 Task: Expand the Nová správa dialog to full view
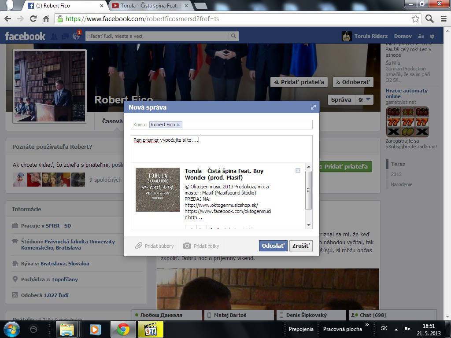click(x=313, y=107)
